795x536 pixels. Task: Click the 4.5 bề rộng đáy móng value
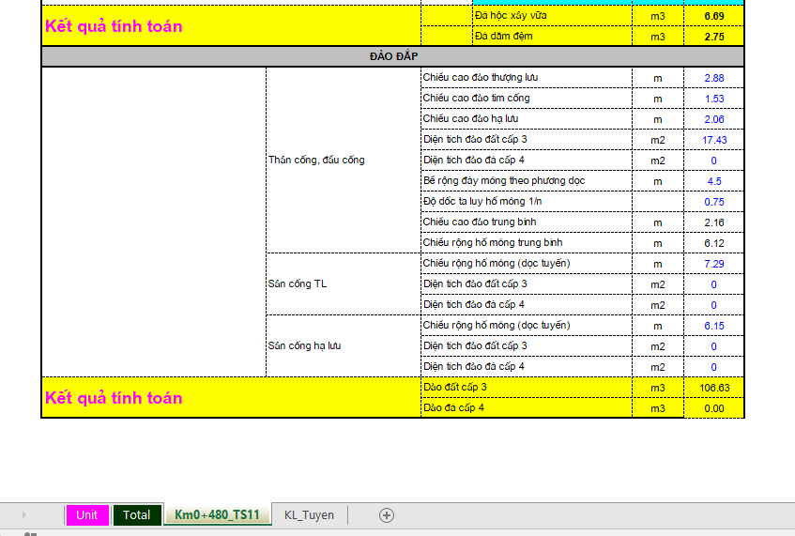click(x=713, y=181)
